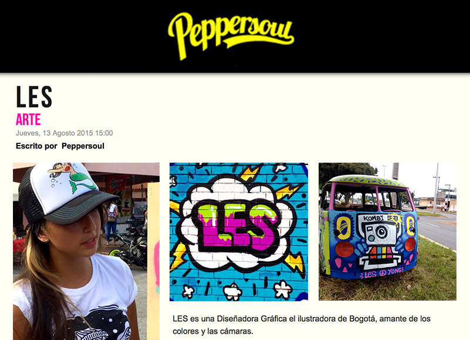
Task: Click the white flower at graffiti bottom right
Action: click(x=283, y=289)
